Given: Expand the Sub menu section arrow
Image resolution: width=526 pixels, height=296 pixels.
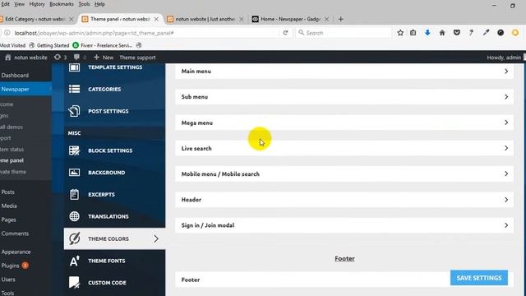Looking at the screenshot, I should click(506, 97).
